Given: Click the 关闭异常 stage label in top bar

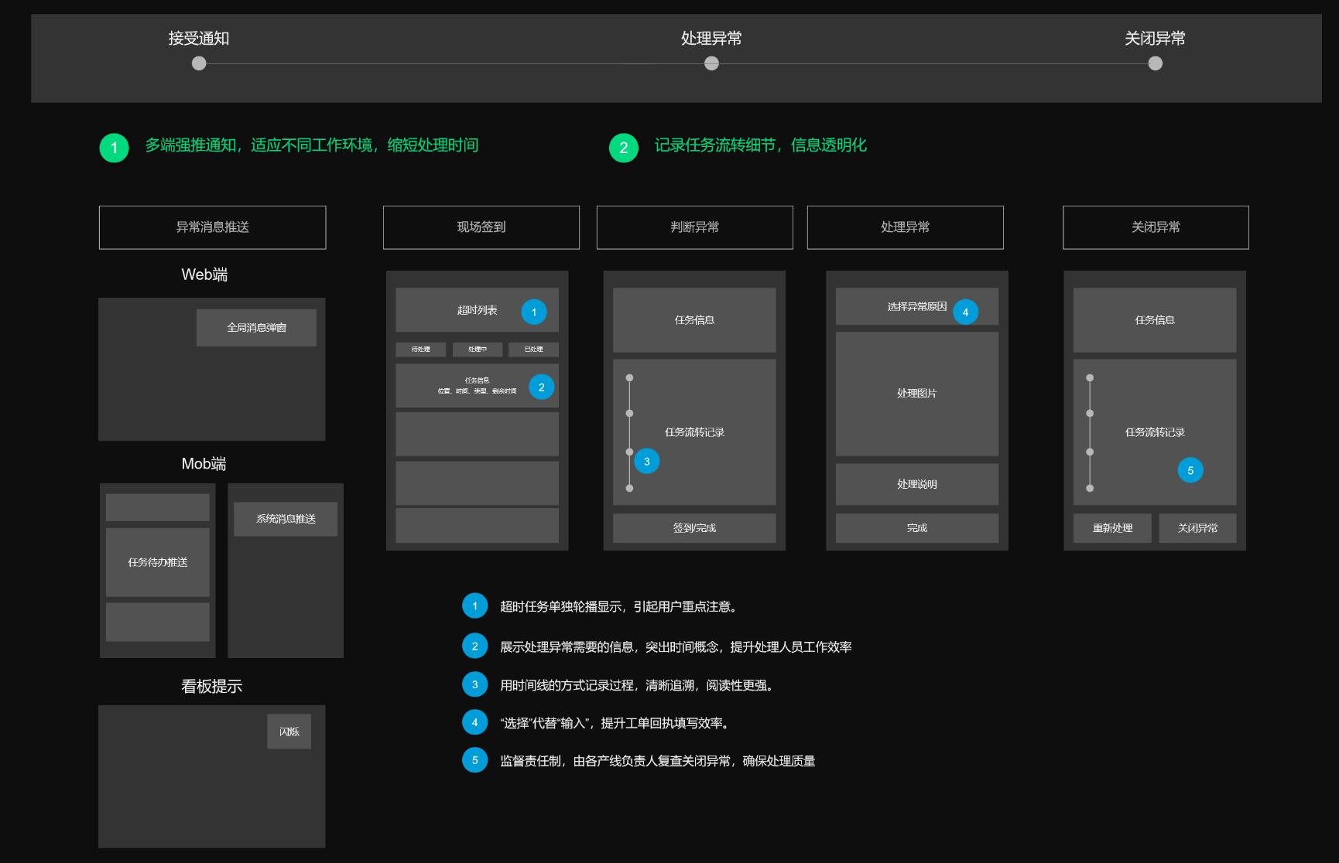Looking at the screenshot, I should pyautogui.click(x=1155, y=38).
